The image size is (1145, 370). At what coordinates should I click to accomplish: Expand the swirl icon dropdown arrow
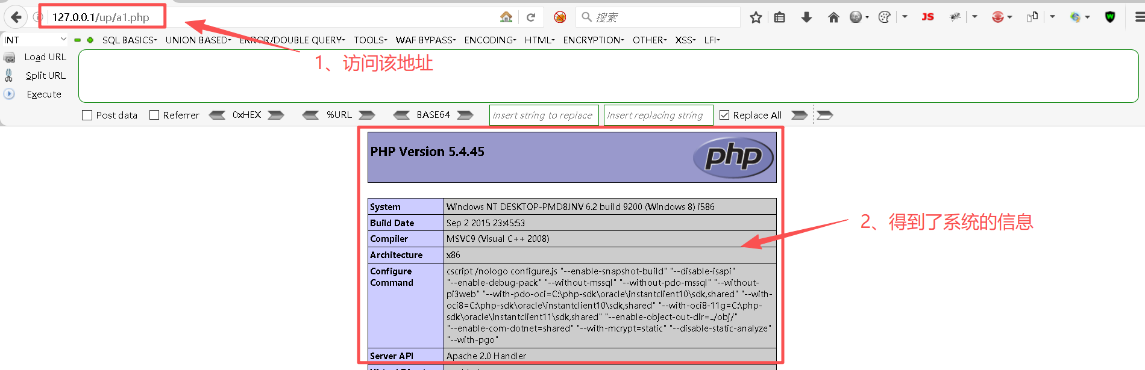1088,17
